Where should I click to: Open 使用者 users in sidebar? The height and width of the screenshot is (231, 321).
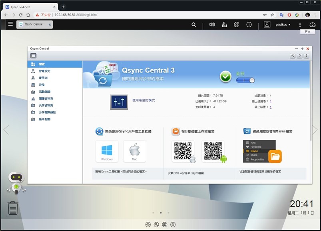tap(55, 78)
